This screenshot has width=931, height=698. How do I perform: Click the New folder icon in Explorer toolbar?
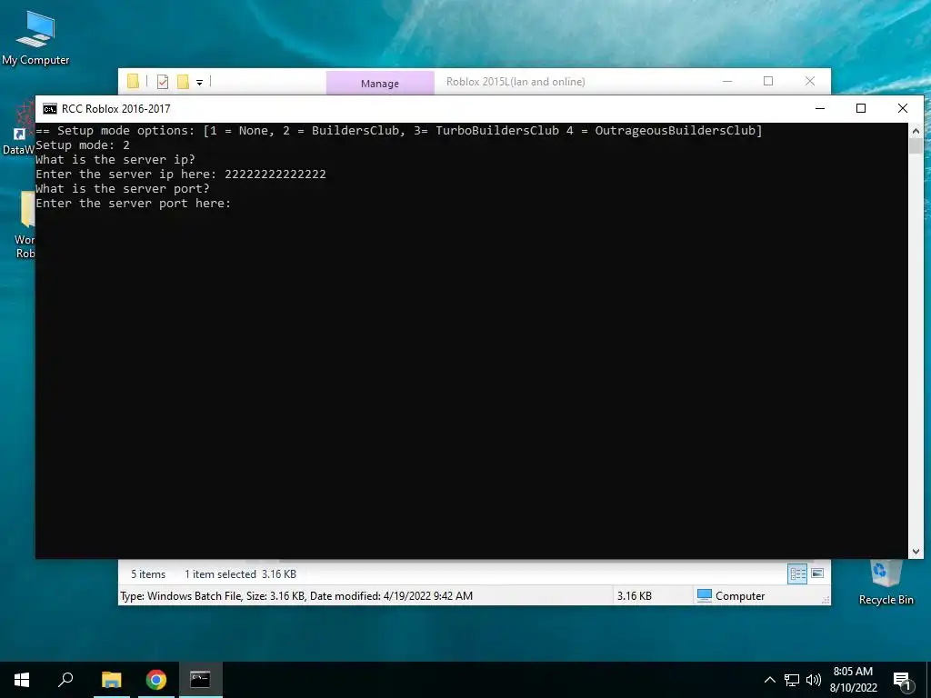[183, 82]
